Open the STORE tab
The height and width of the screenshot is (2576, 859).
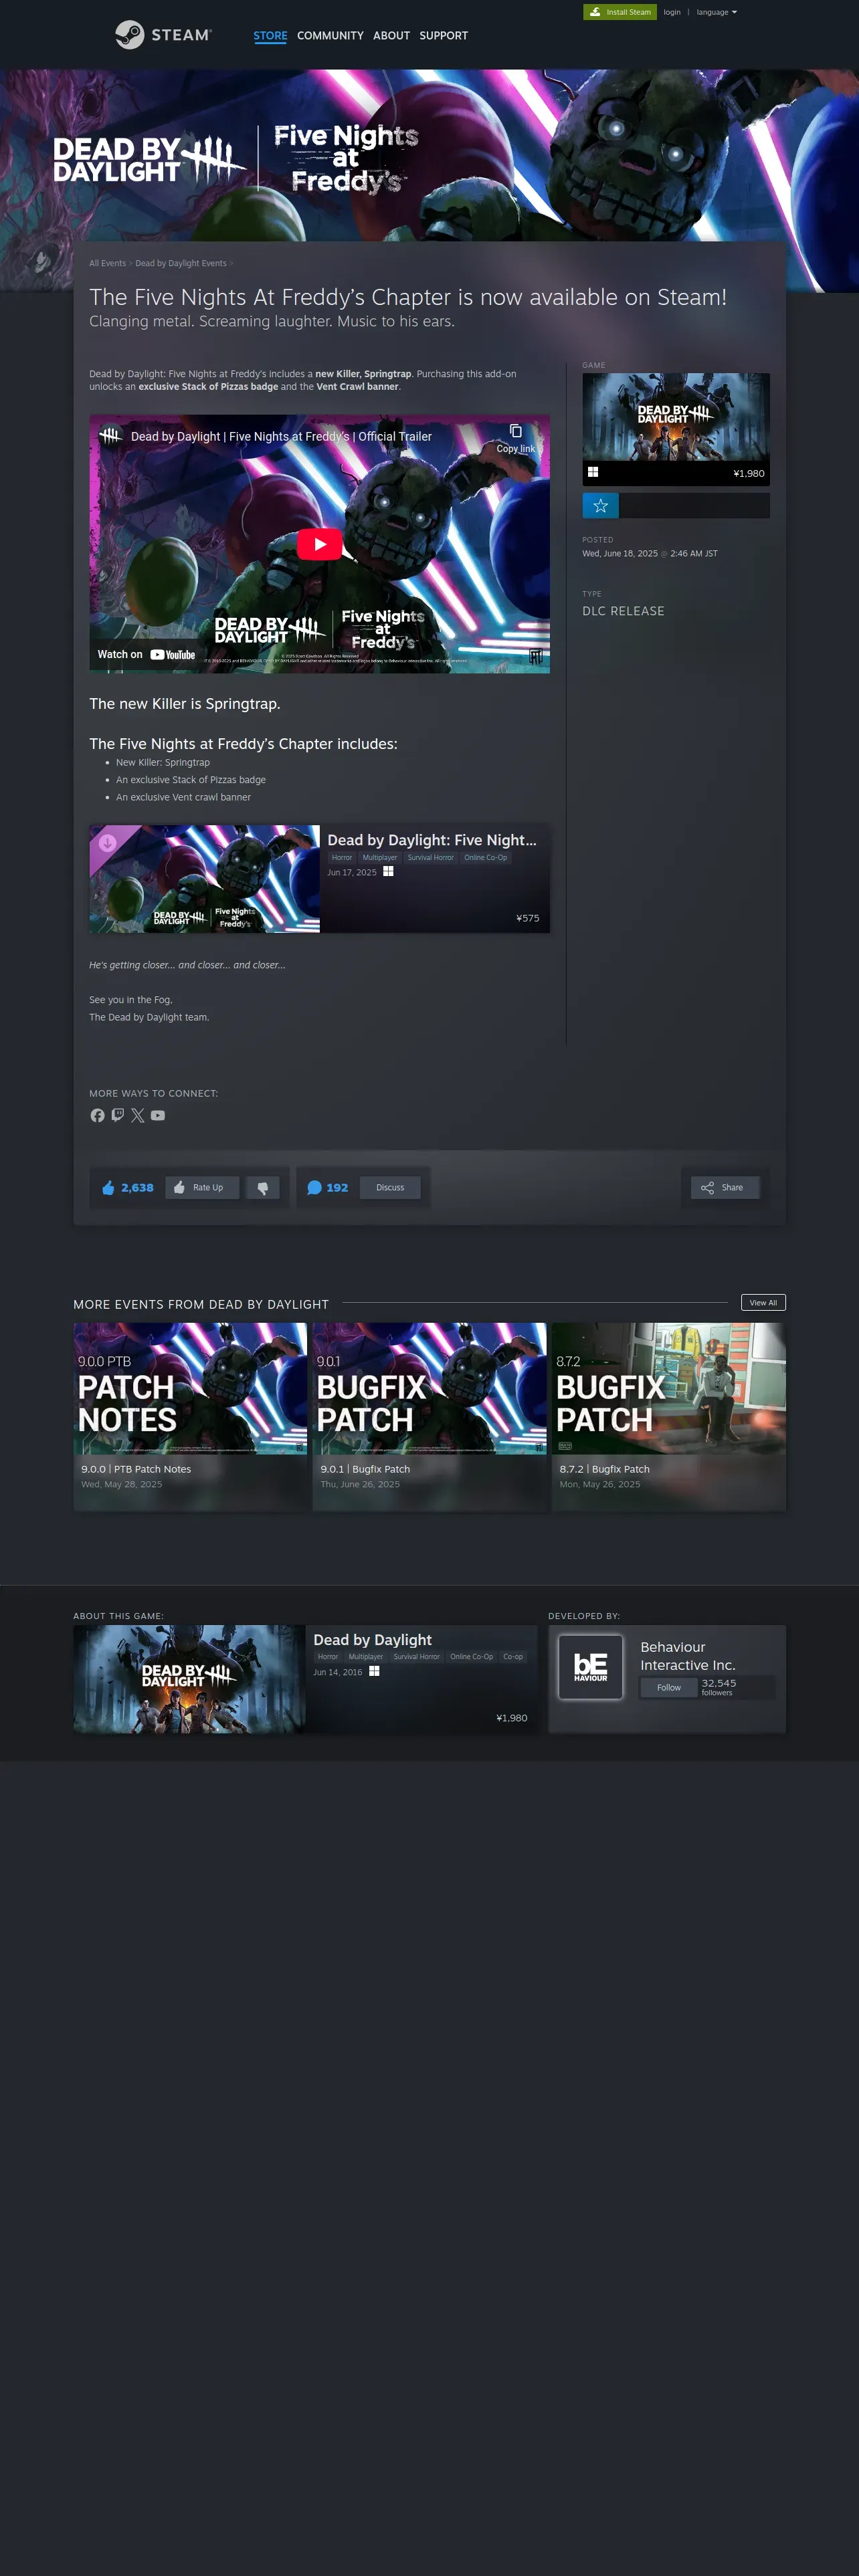270,36
